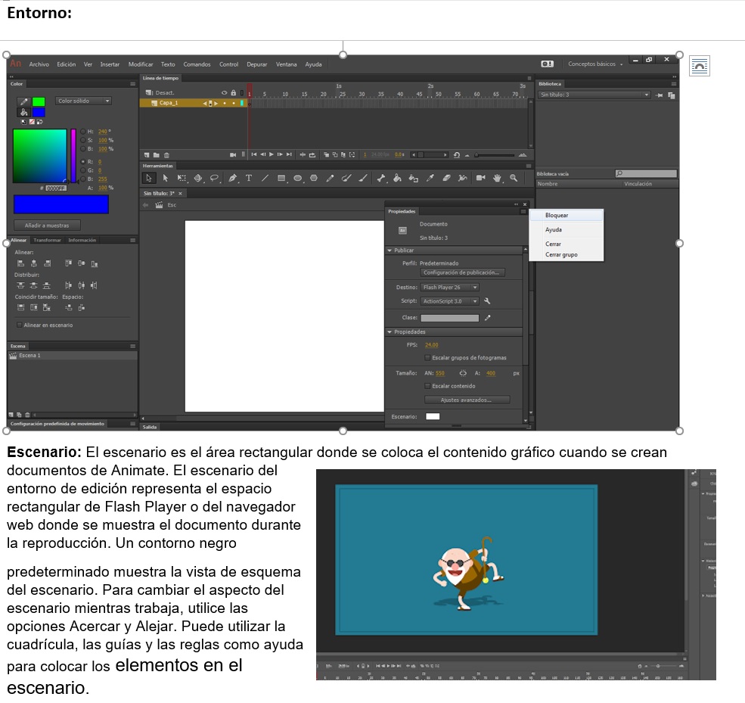Open the Modificar menu

(141, 64)
